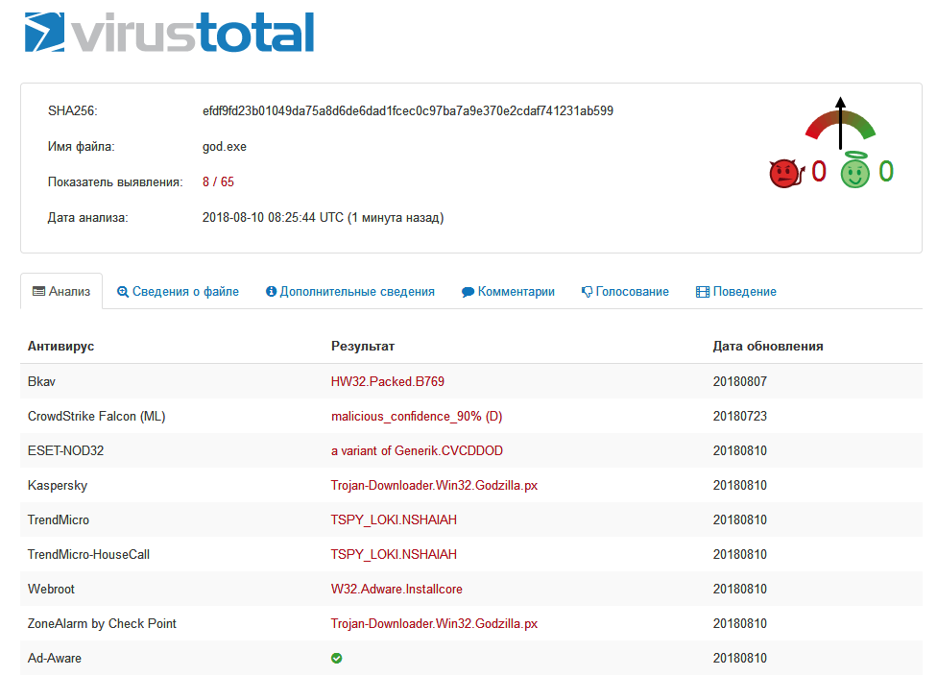The width and height of the screenshot is (937, 676).
Task: Click ZoneAlarm by Check Point name
Action: click(102, 624)
